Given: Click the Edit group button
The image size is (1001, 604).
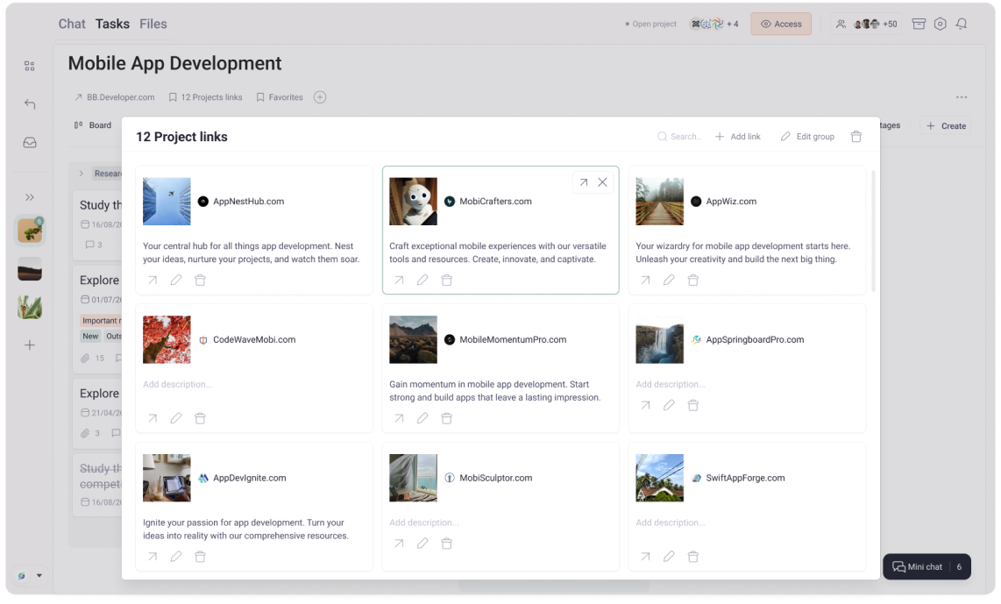Looking at the screenshot, I should (x=807, y=137).
